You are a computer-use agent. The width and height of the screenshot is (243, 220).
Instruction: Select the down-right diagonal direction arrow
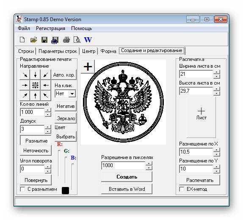tap(25, 75)
